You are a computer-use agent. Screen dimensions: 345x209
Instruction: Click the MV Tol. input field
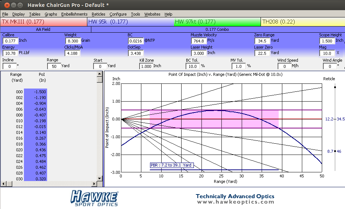(238, 66)
